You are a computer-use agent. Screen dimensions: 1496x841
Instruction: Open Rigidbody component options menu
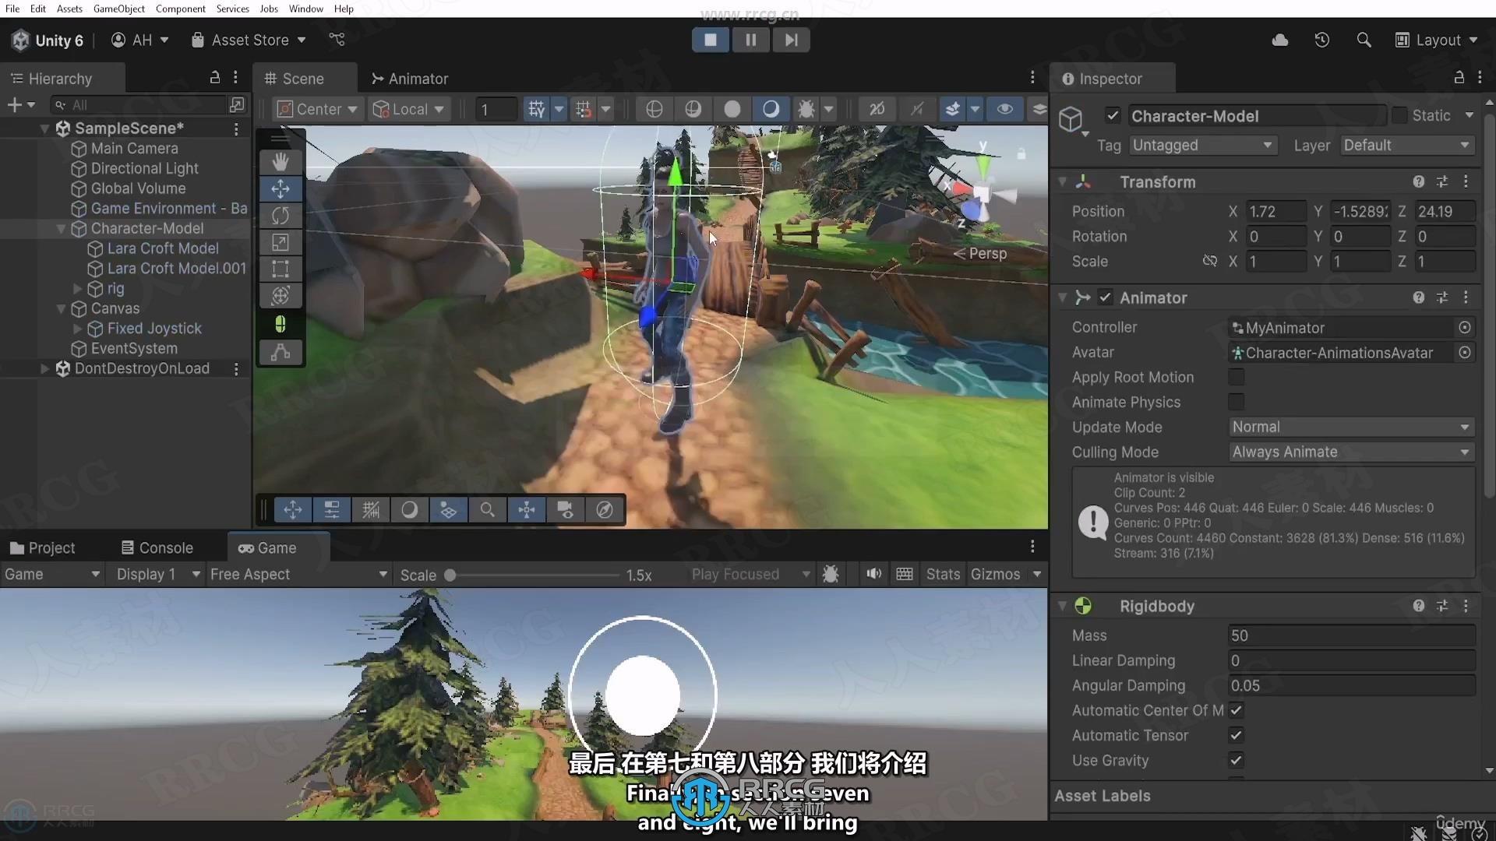(x=1466, y=606)
